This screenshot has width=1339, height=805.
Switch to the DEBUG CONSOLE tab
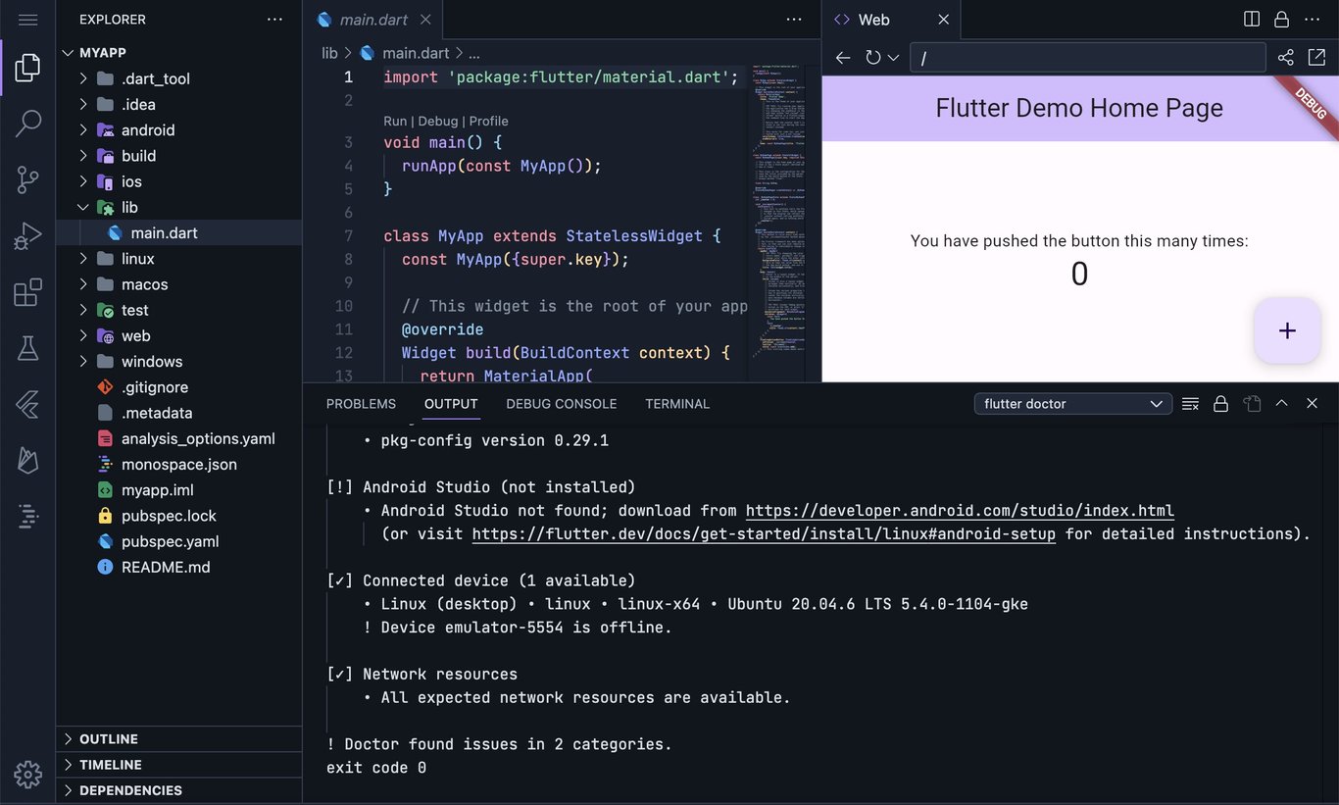coord(562,404)
